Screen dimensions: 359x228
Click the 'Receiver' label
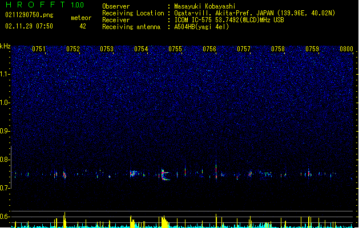tap(116, 20)
